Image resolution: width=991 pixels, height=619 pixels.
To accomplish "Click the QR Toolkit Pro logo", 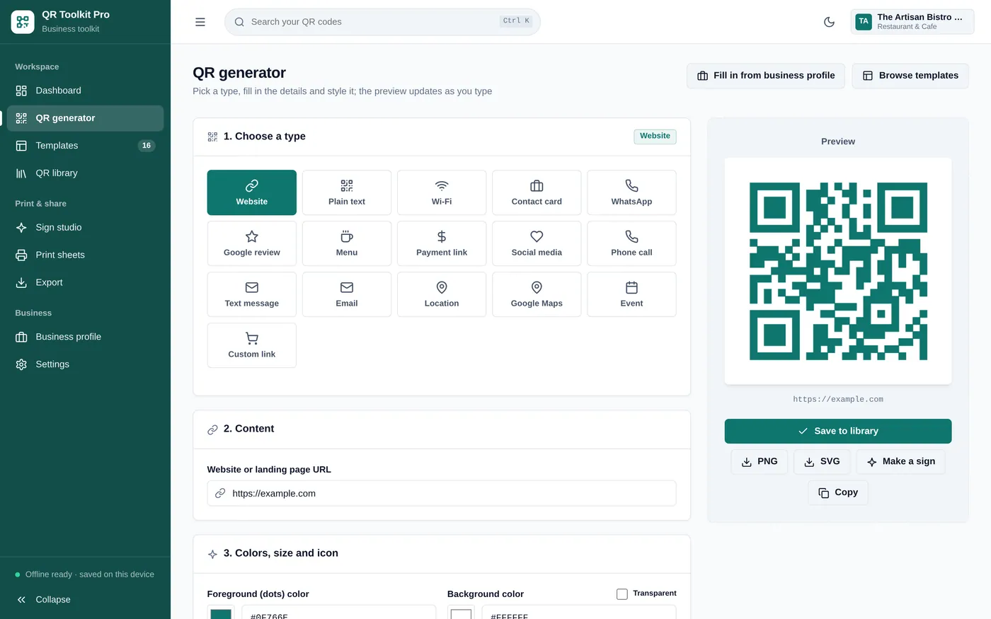I will tap(23, 22).
